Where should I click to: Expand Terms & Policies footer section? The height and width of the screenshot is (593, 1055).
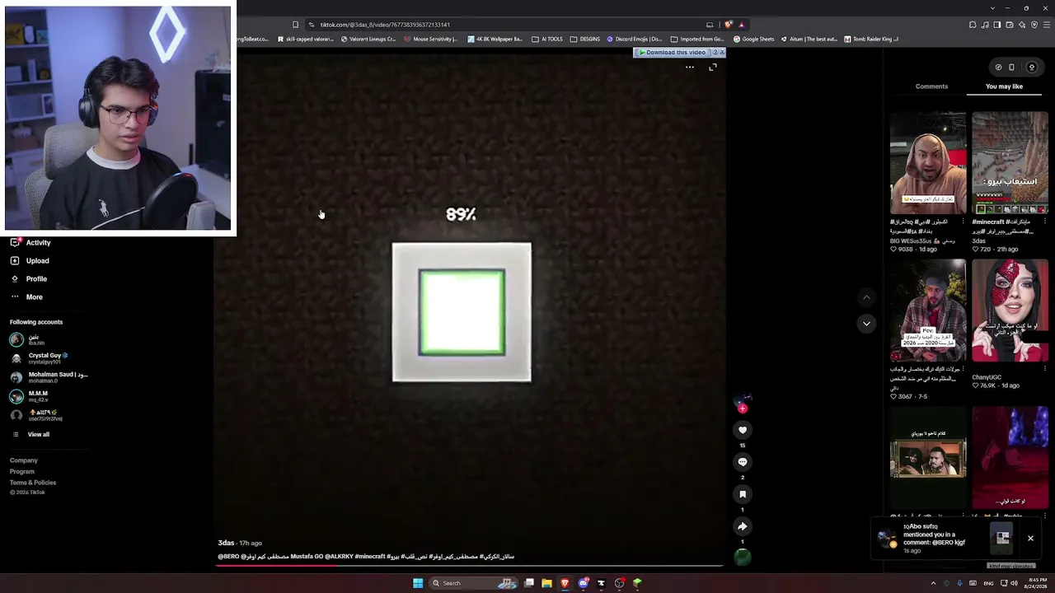point(33,483)
